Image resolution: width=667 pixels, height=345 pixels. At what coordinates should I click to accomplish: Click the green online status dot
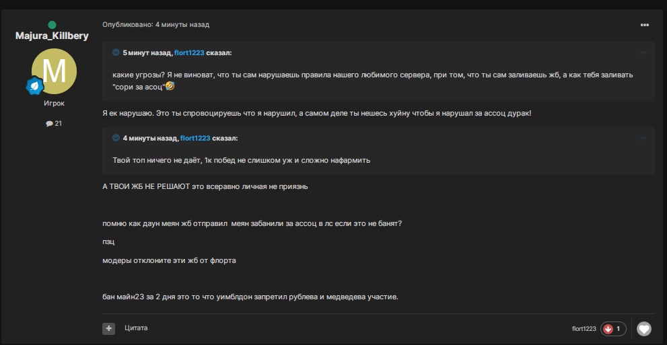[x=52, y=26]
